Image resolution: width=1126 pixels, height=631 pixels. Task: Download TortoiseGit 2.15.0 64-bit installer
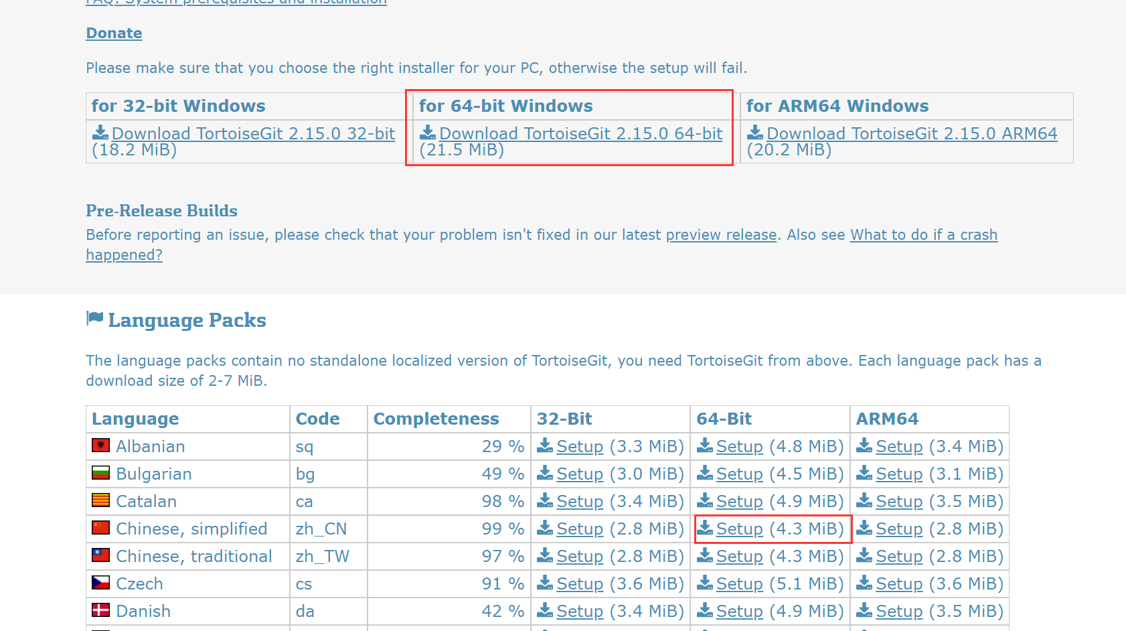[x=580, y=133]
